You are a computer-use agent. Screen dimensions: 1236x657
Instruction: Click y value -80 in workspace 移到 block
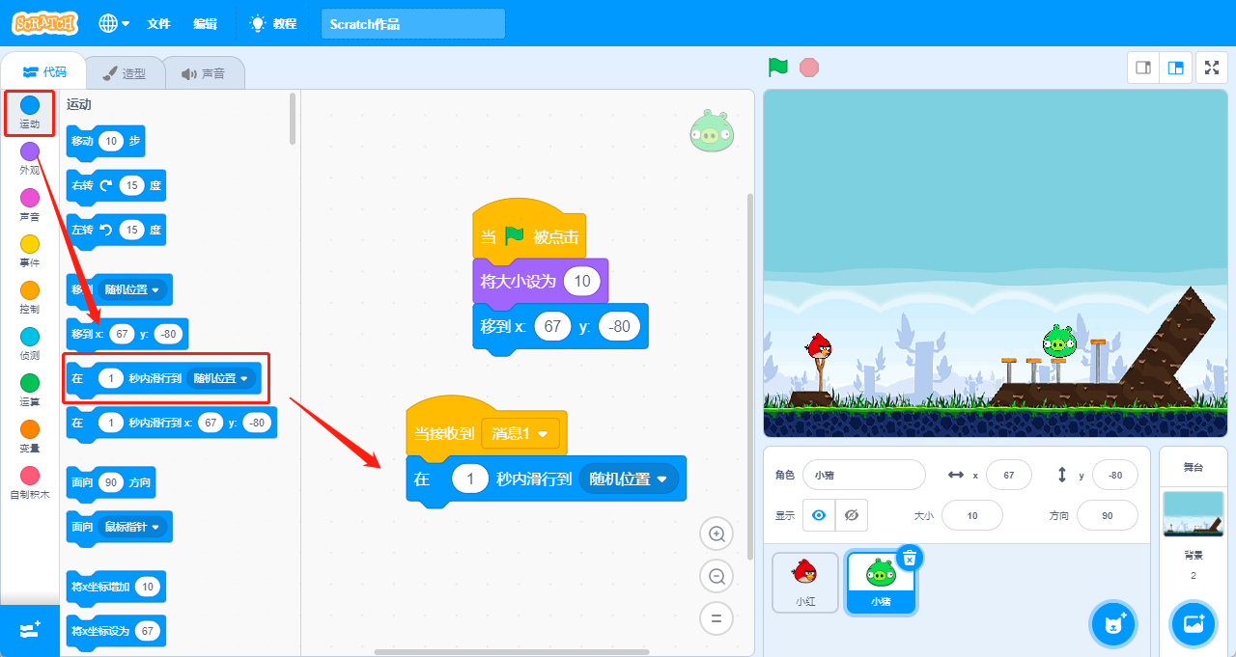tap(619, 327)
